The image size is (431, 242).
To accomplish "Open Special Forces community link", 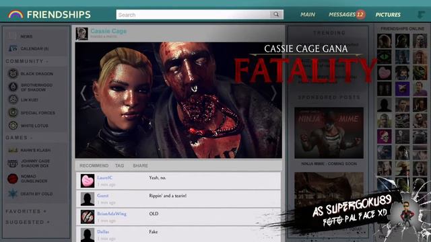I will tap(38, 113).
